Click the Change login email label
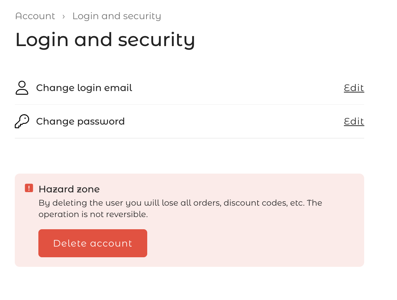The width and height of the screenshot is (397, 300). pos(84,88)
